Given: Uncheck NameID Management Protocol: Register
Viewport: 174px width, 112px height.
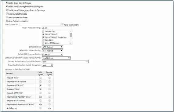Looking at the screenshot, I should tap(7, 6).
